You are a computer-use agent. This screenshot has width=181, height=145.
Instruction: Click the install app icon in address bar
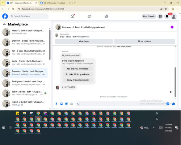pyautogui.click(x=161, y=9)
